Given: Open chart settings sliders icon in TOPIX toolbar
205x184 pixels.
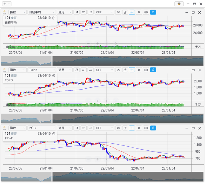Looking at the screenshot, I should 139,70.
